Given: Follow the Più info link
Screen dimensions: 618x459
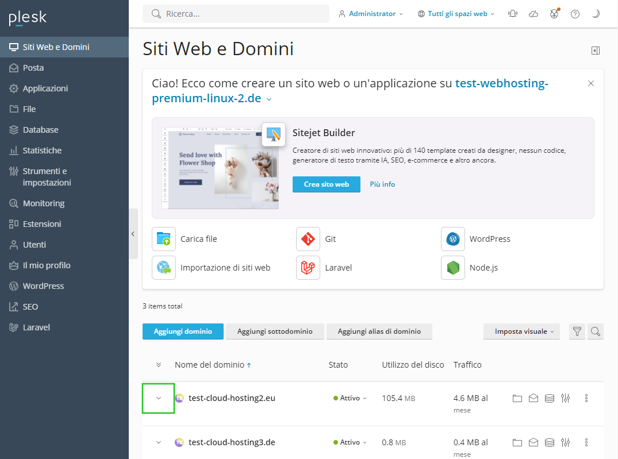Looking at the screenshot, I should pyautogui.click(x=382, y=184).
